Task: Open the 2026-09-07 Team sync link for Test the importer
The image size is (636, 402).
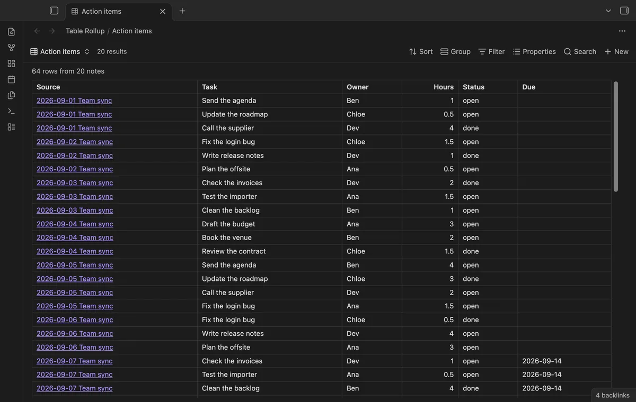Action: tap(74, 374)
